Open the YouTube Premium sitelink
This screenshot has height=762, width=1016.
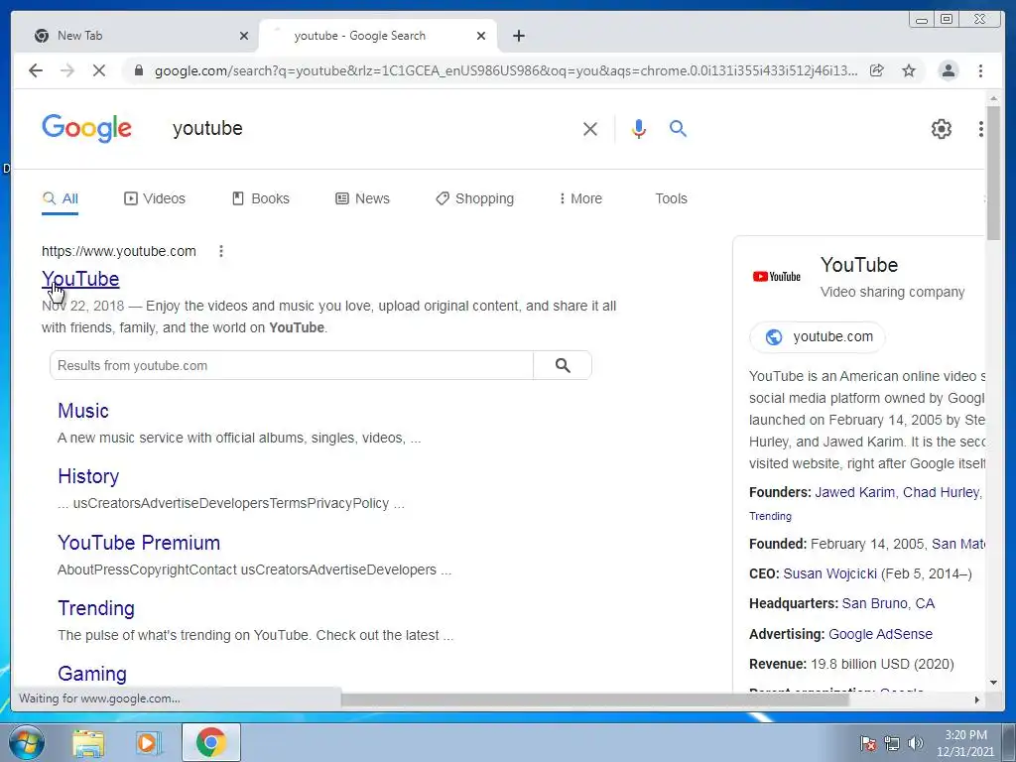point(139,543)
